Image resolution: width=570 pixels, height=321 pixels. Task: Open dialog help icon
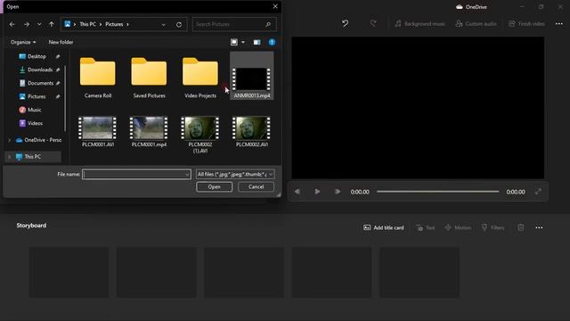pyautogui.click(x=272, y=42)
